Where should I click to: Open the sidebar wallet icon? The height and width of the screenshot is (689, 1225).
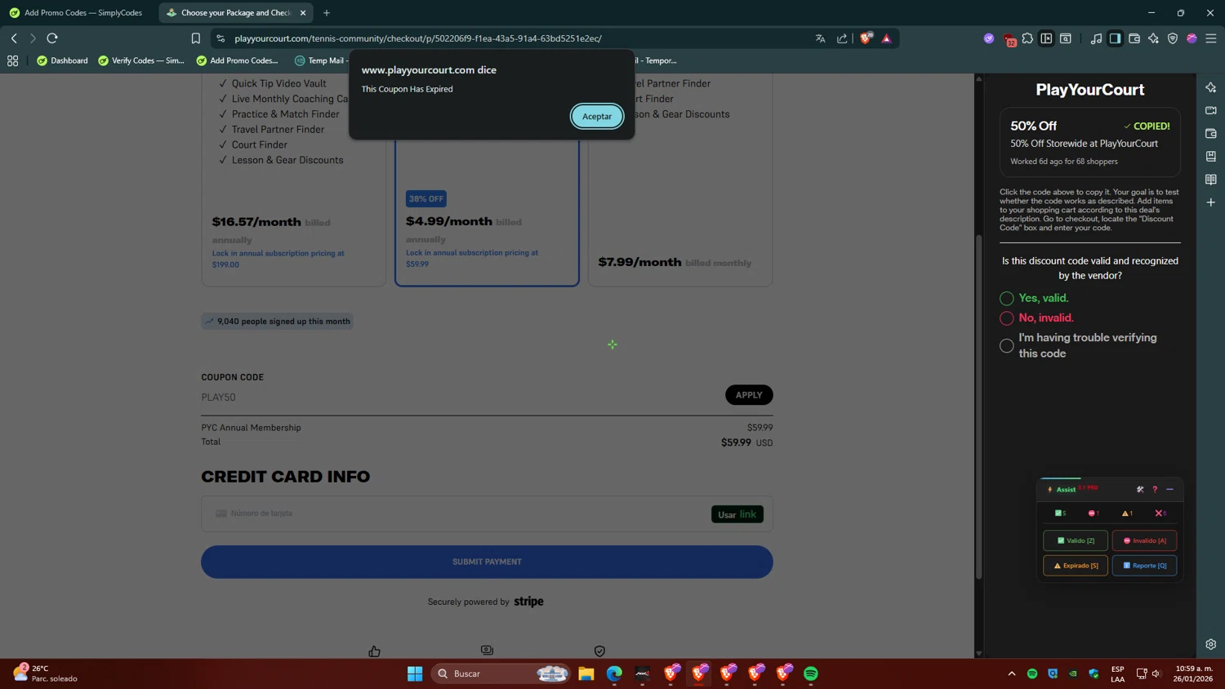(x=1210, y=133)
